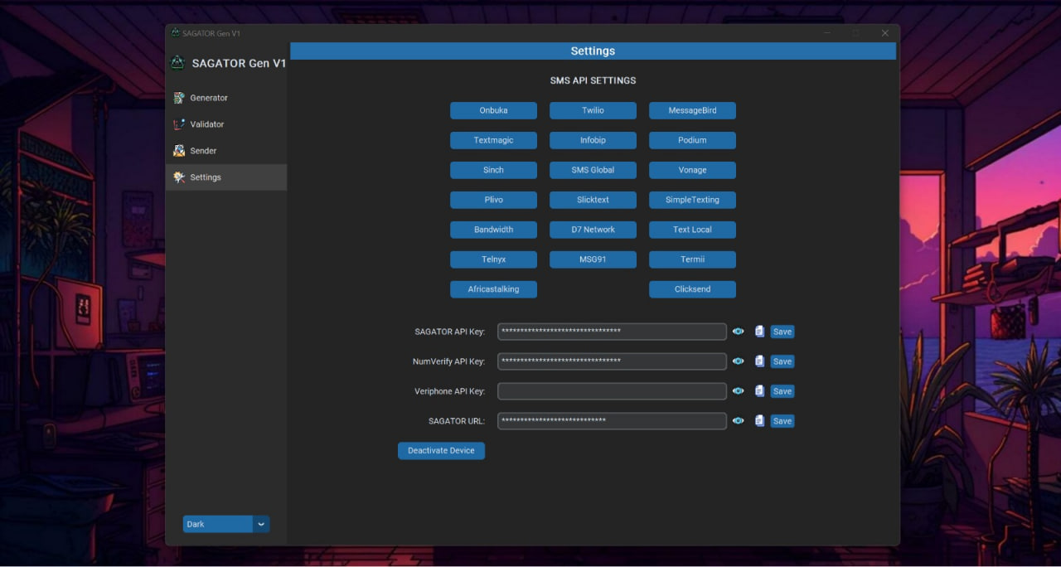
Task: Open D7 Network settings
Action: [593, 230]
